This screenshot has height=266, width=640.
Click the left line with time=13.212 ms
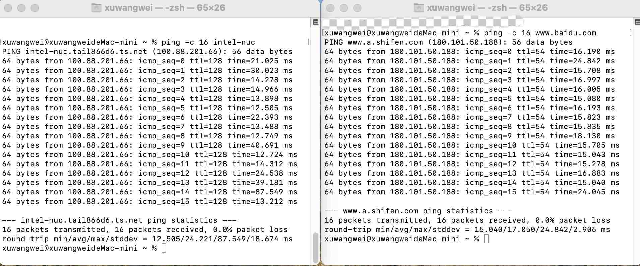[150, 202]
